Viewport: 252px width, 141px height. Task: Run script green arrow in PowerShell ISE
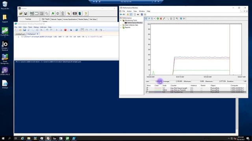click(x=57, y=30)
